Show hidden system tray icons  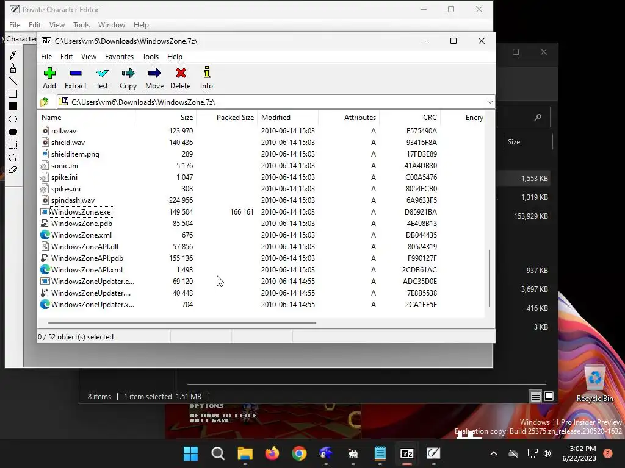[493, 453]
